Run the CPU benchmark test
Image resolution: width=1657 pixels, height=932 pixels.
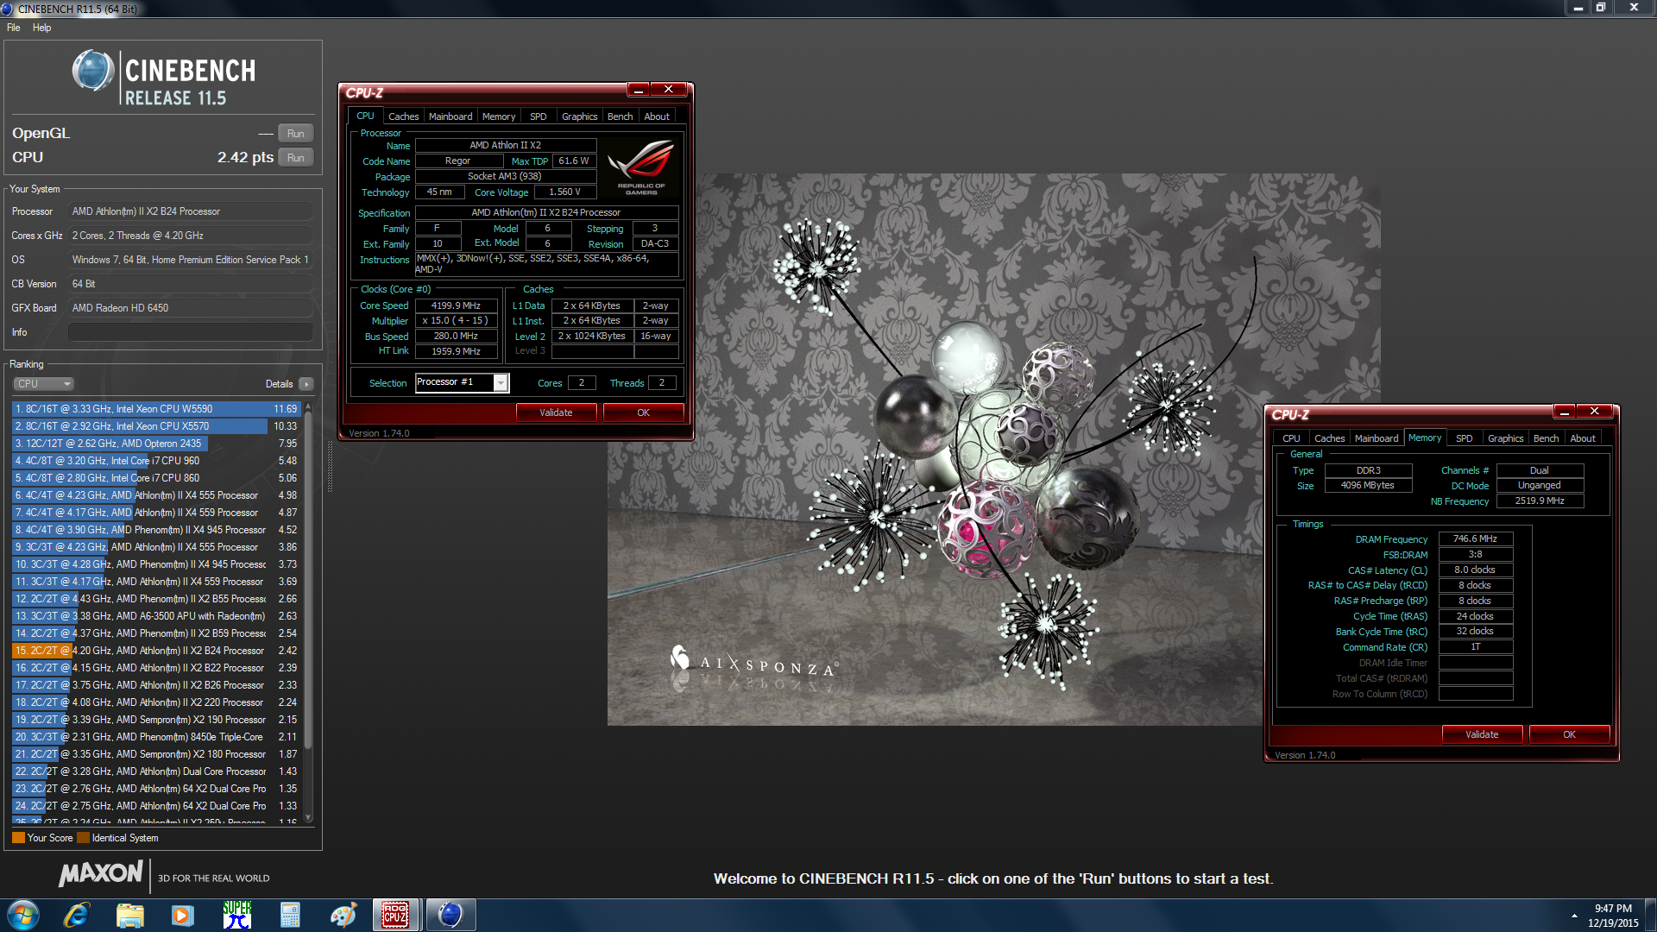click(296, 158)
